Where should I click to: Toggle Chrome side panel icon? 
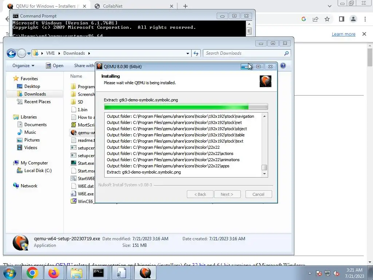[342, 19]
